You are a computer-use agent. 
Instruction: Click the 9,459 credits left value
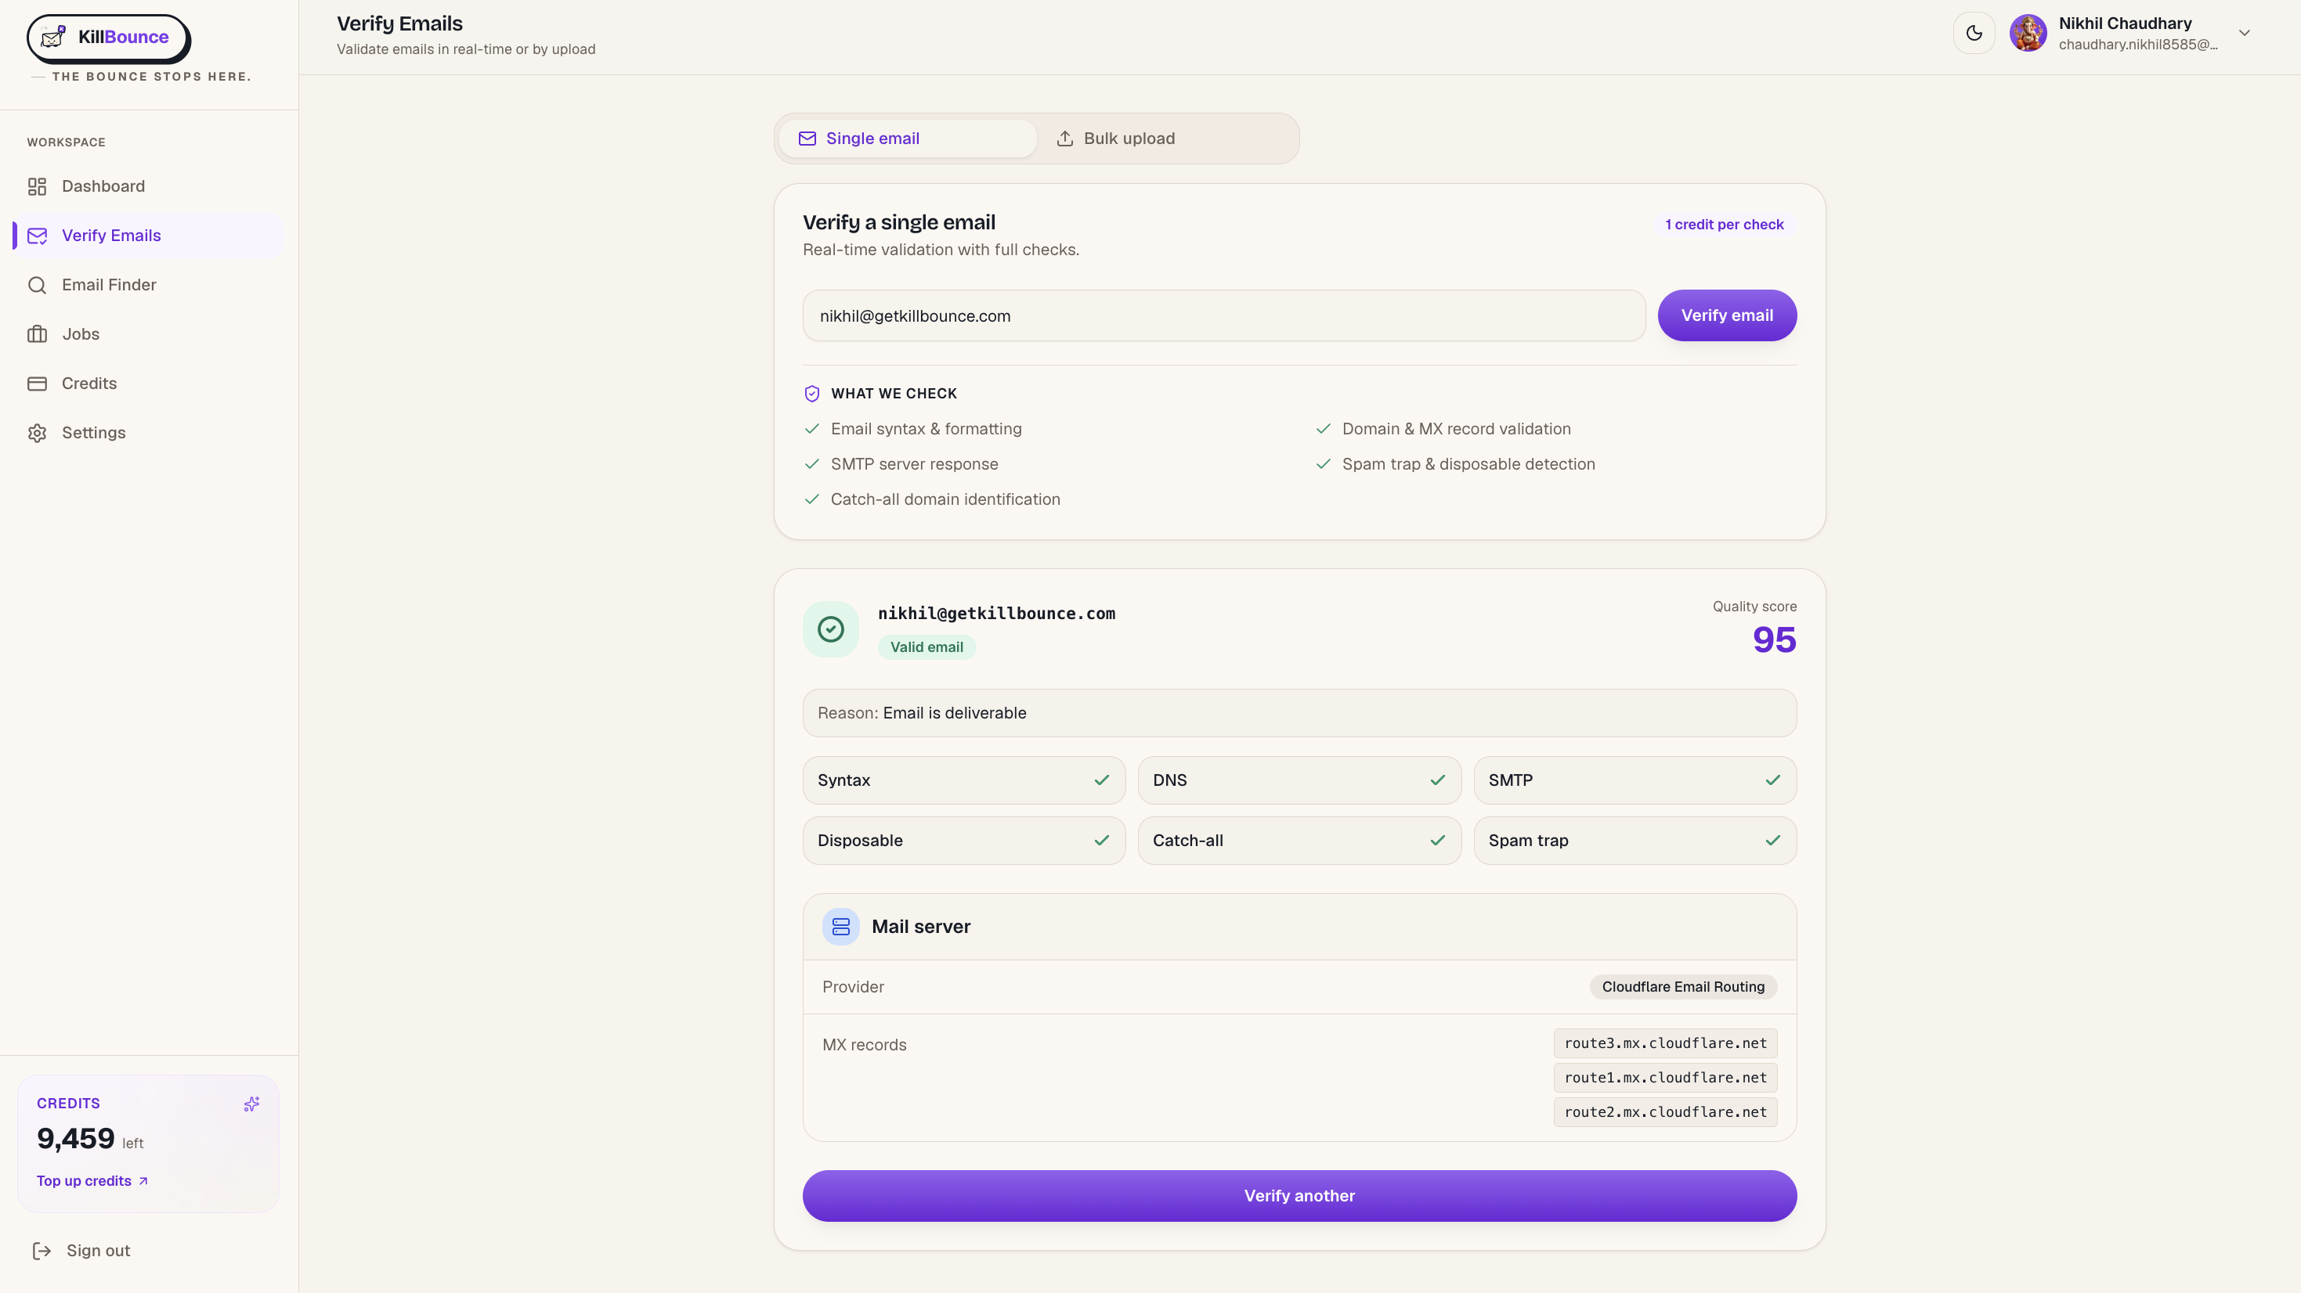click(76, 1139)
